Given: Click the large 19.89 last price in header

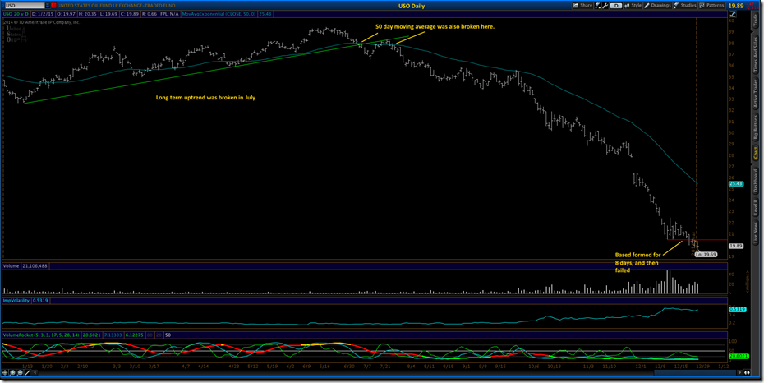Looking at the screenshot, I should pyautogui.click(x=736, y=6).
